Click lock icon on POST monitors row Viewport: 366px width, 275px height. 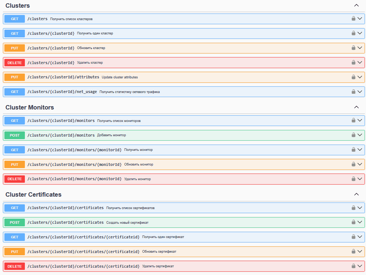pos(353,135)
